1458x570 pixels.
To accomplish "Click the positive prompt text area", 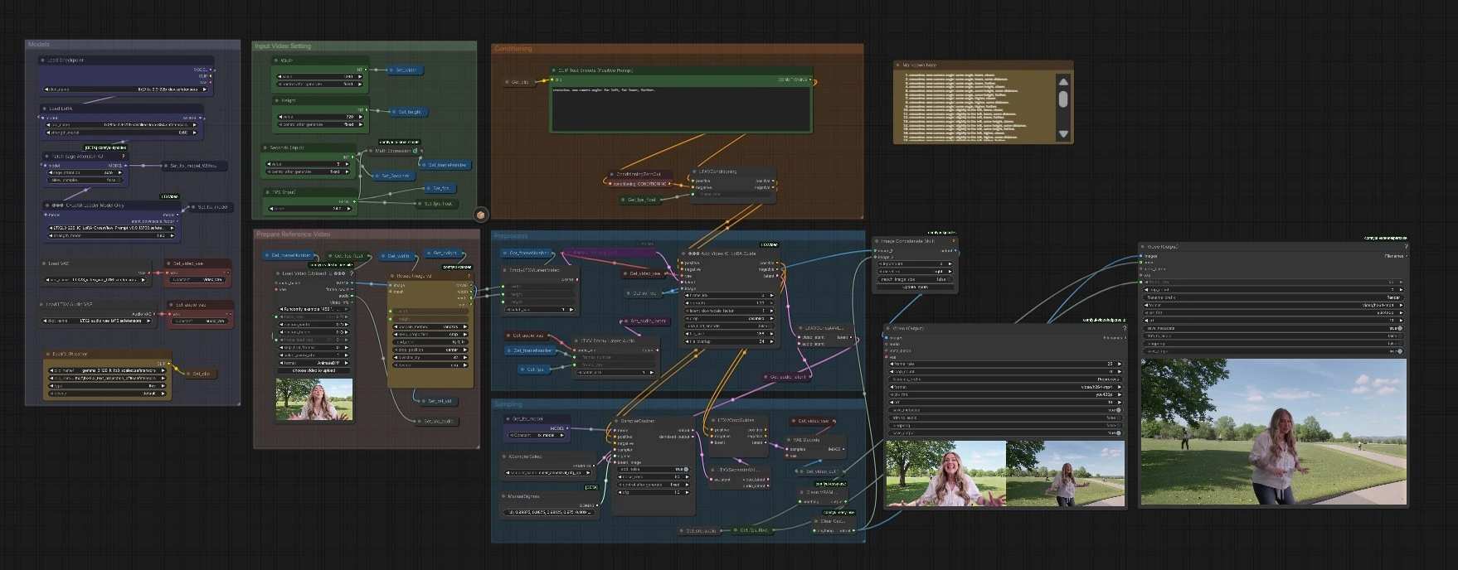I will click(681, 108).
